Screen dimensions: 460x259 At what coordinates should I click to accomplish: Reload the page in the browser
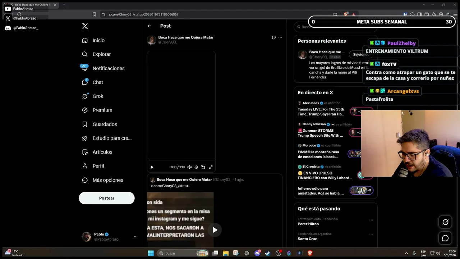[19, 14]
